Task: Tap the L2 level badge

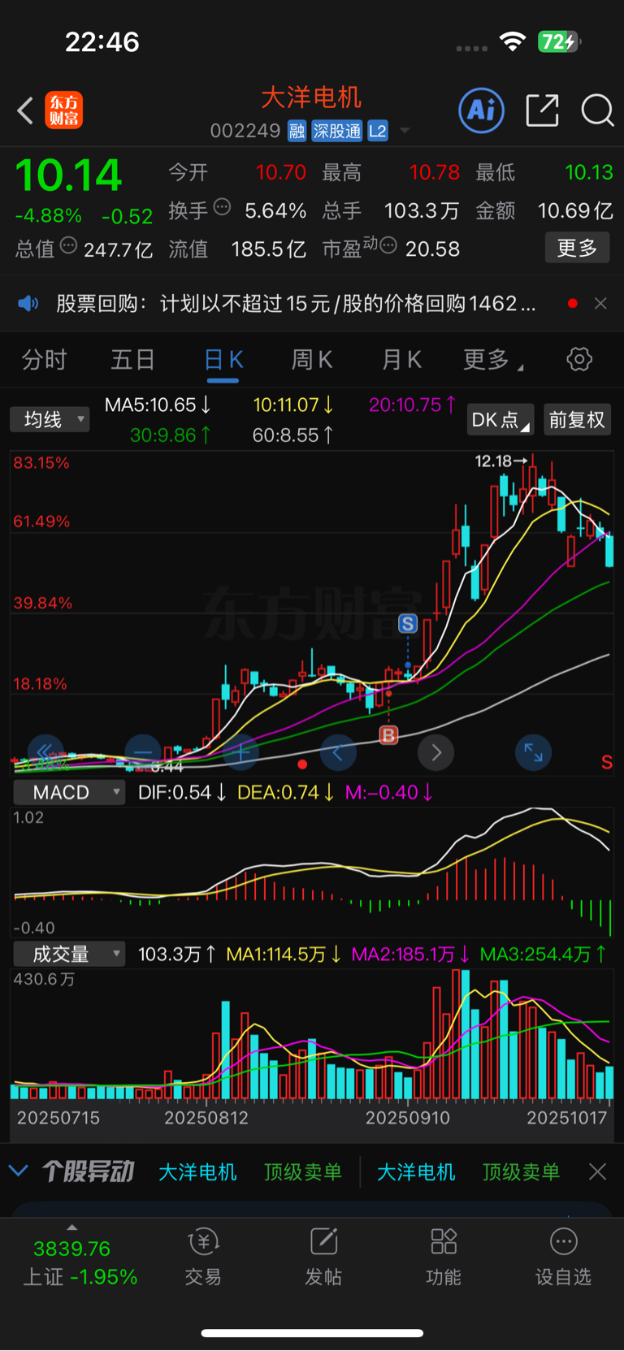Action: (x=378, y=131)
